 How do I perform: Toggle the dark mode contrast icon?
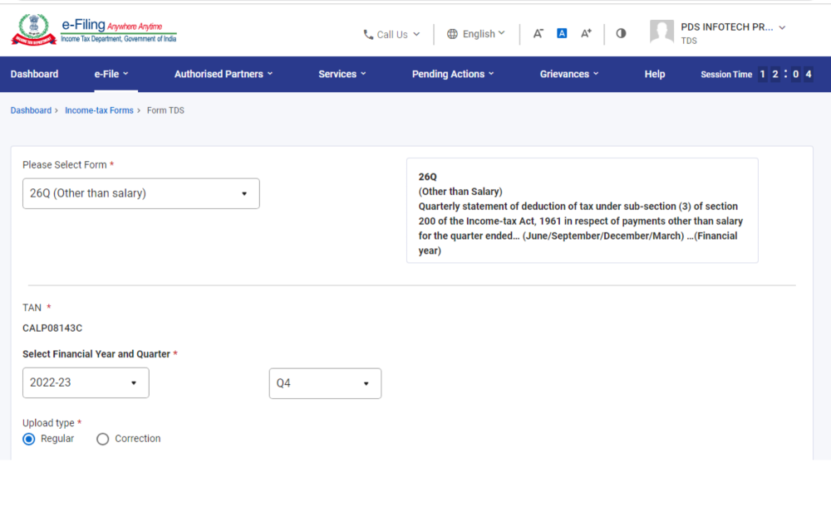pyautogui.click(x=621, y=33)
